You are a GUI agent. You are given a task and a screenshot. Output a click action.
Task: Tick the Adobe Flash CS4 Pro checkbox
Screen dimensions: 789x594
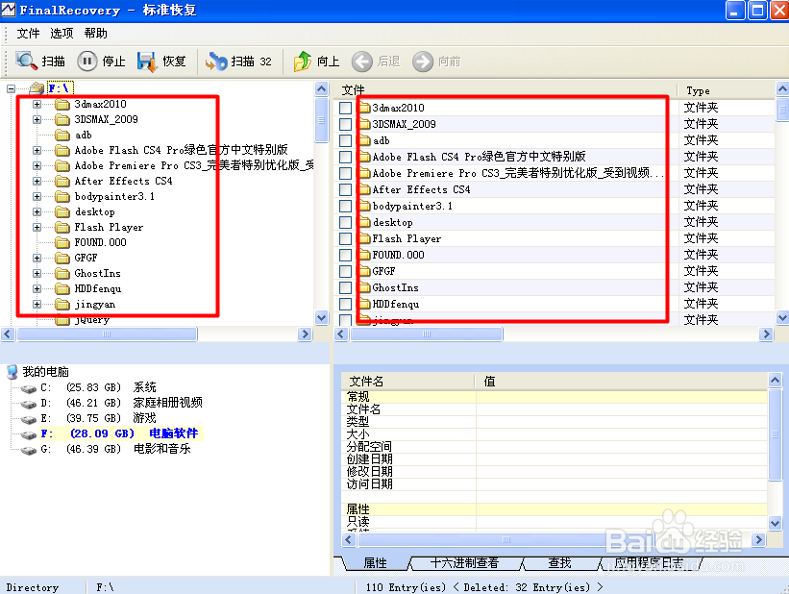345,157
